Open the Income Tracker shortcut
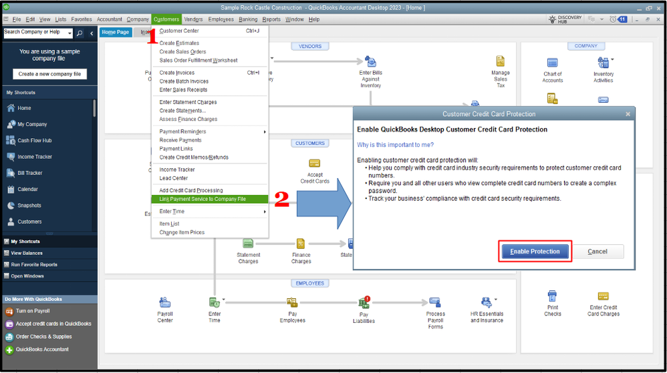Screen dimensions: 667x373 [35, 156]
